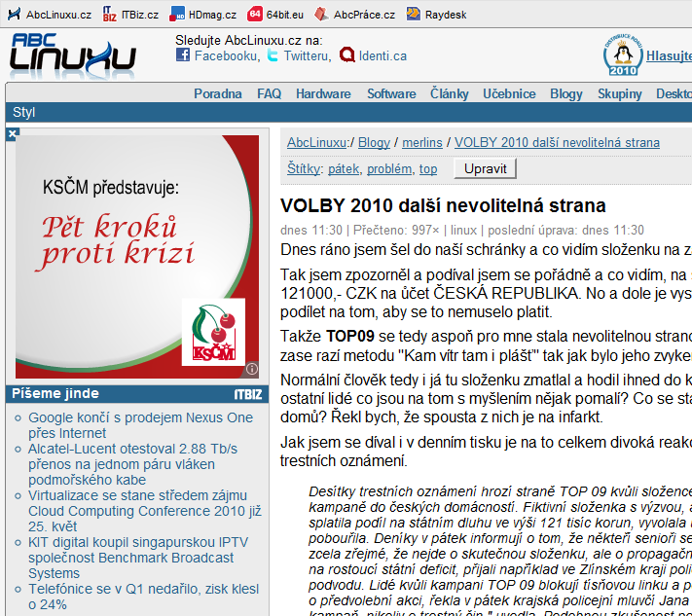Click the ABC Linuxu site logo

click(73, 55)
